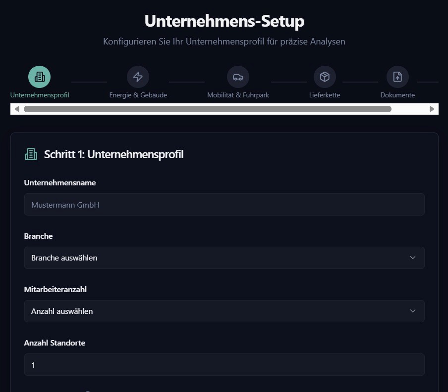This screenshot has height=392, width=448.
Task: Click the horizontal scrollbar thumb
Action: pos(208,109)
